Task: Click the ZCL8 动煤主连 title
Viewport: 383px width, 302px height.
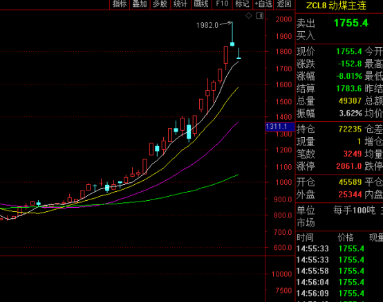Action: coord(337,6)
